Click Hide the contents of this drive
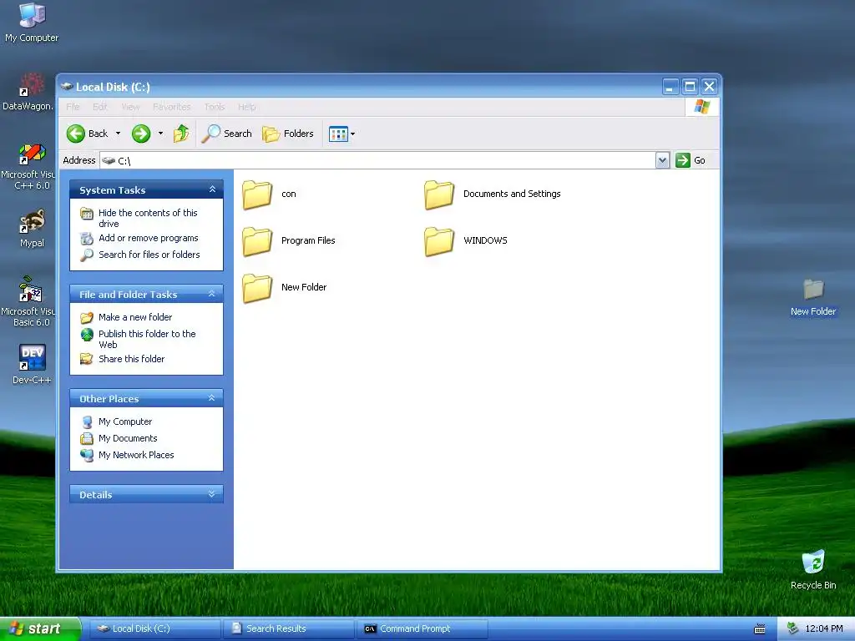This screenshot has height=641, width=855. click(148, 218)
